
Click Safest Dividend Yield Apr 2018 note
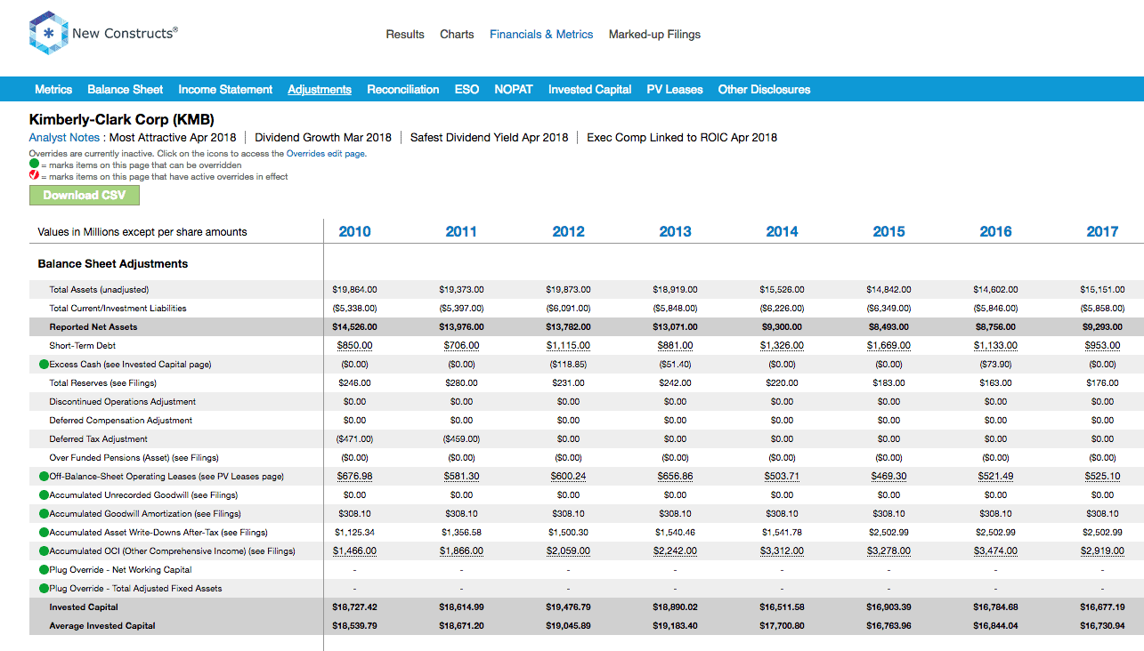point(489,138)
